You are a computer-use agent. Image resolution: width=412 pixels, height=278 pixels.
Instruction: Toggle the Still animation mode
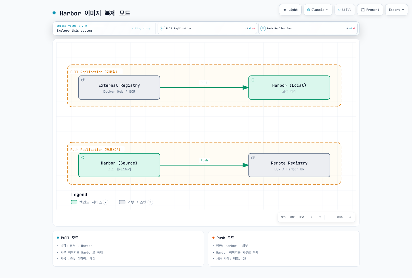(345, 10)
